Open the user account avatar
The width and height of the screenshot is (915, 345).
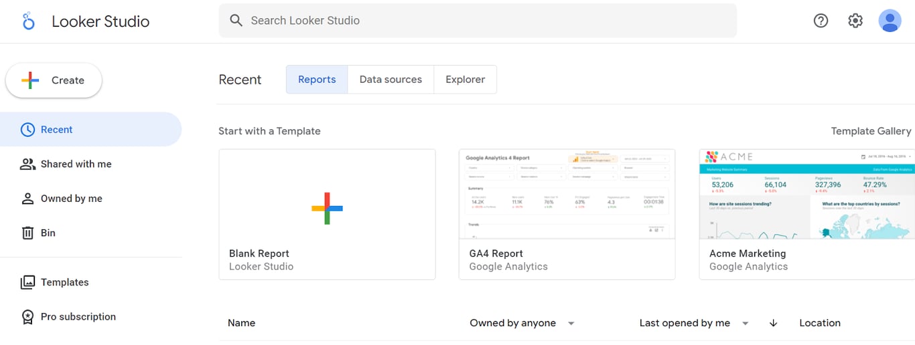pyautogui.click(x=890, y=21)
